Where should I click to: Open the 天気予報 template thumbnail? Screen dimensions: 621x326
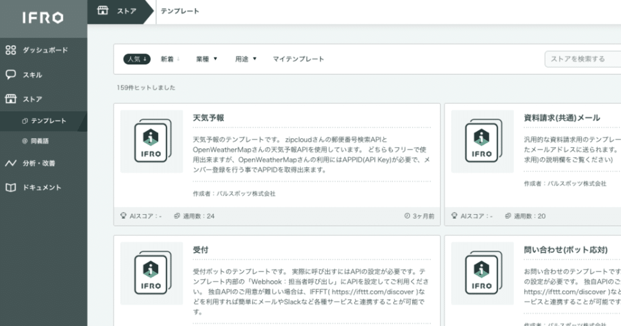click(152, 141)
